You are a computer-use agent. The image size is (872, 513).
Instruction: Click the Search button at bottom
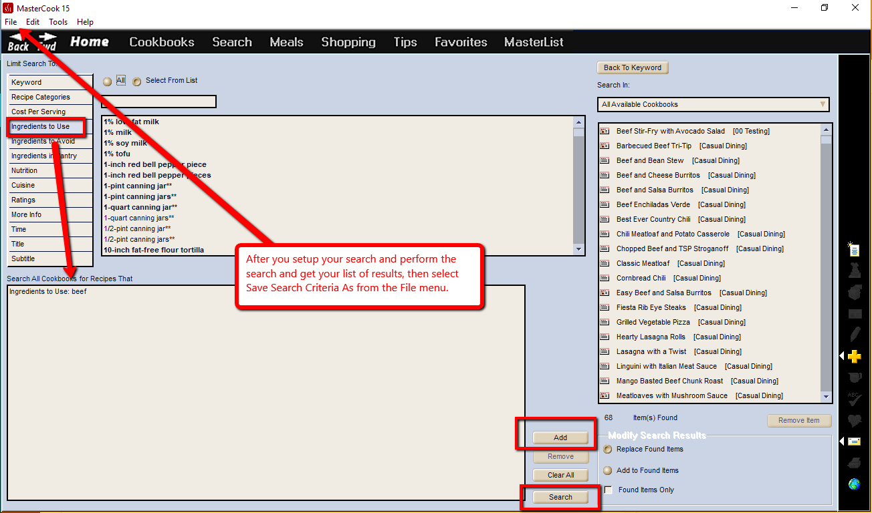(x=560, y=497)
